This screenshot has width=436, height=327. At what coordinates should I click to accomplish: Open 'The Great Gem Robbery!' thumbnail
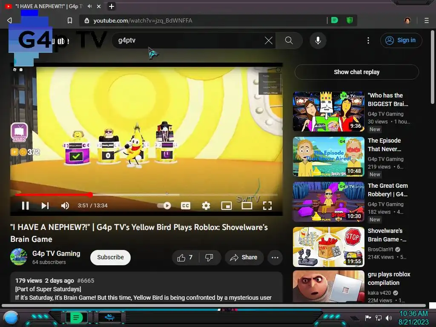click(x=328, y=201)
